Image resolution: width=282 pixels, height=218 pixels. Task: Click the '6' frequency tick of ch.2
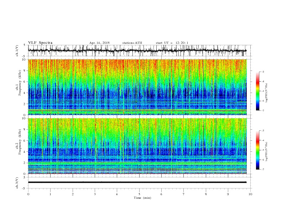(x=25, y=140)
